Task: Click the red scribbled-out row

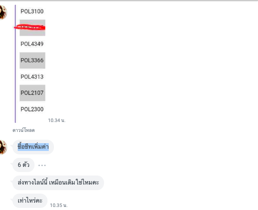Action: coord(32,28)
